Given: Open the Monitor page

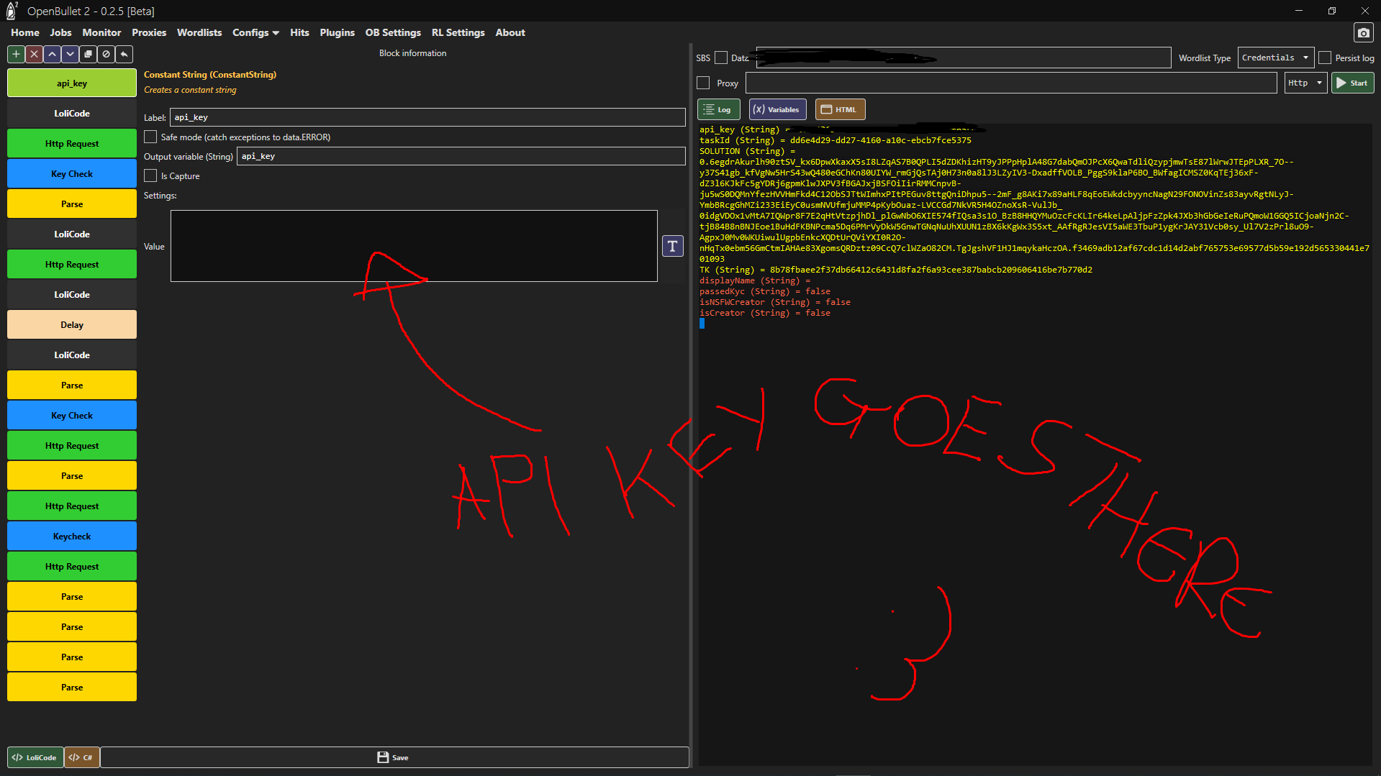Looking at the screenshot, I should (101, 32).
